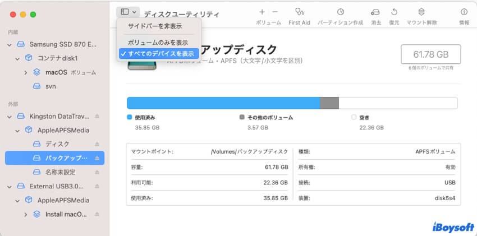Eject the External USB3.0 disk
The height and width of the screenshot is (236, 477).
click(97, 186)
